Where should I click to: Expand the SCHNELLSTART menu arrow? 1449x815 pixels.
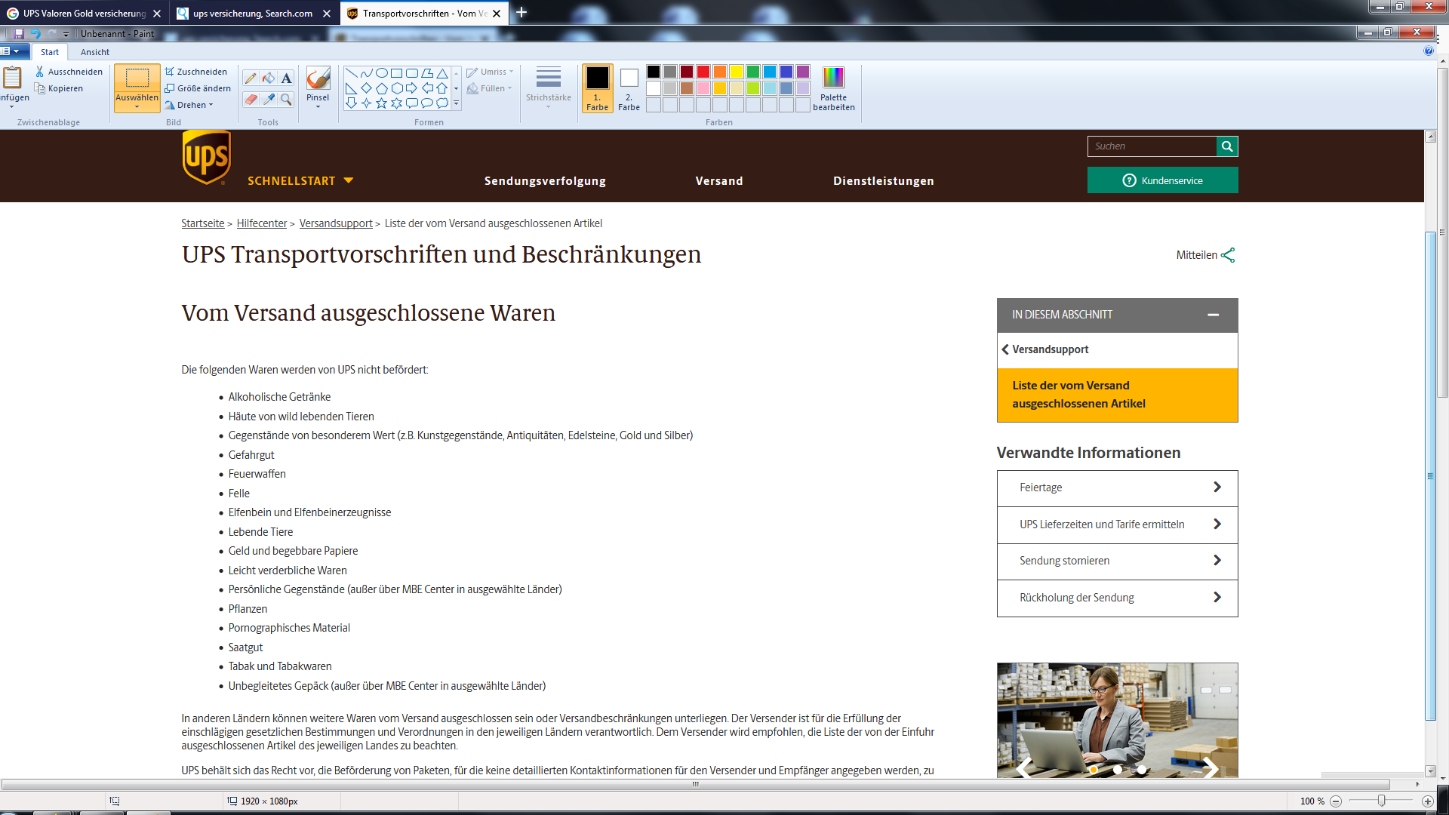pyautogui.click(x=349, y=180)
